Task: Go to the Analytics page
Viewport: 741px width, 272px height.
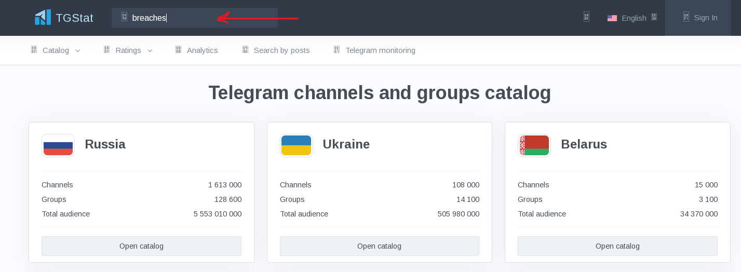Action: [x=202, y=50]
